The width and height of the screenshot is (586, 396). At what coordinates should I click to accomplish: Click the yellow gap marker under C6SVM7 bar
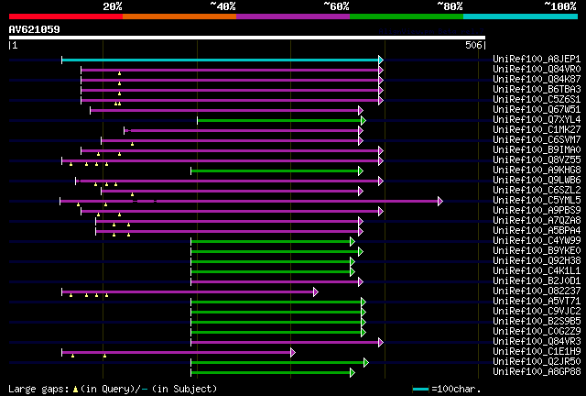coord(132,145)
